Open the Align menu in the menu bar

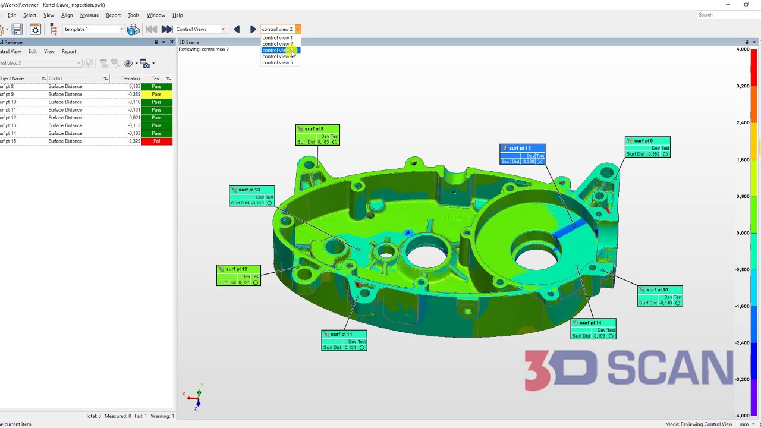pyautogui.click(x=67, y=15)
